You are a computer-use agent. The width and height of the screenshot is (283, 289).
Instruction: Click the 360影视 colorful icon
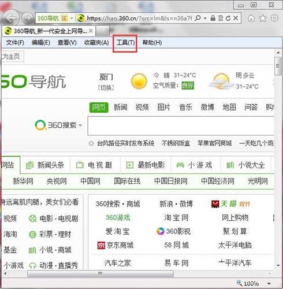pyautogui.click(x=161, y=231)
